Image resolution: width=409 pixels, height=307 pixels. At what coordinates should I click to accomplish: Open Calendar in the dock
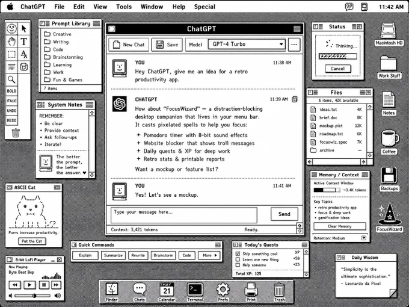click(x=167, y=292)
